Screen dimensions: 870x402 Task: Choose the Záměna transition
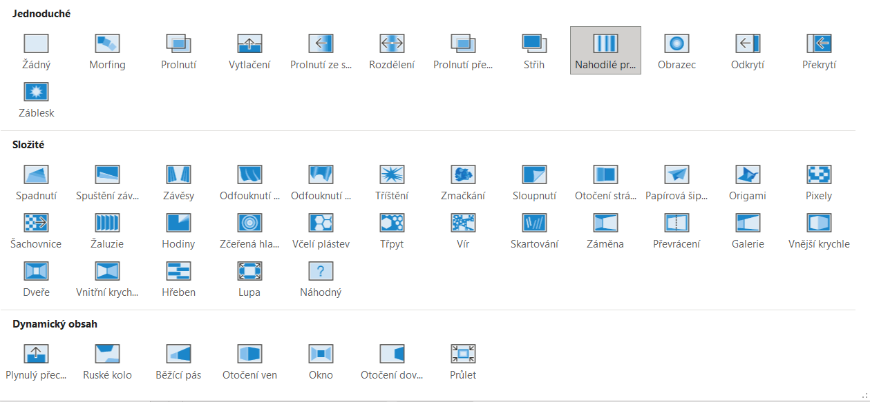[605, 230]
